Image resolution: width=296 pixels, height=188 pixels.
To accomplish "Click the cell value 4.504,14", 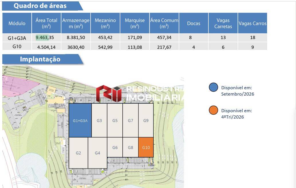I will tap(46, 47).
